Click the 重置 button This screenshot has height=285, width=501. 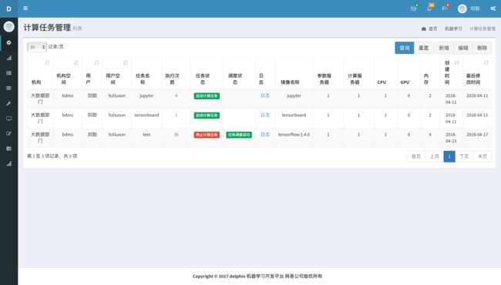pos(424,48)
